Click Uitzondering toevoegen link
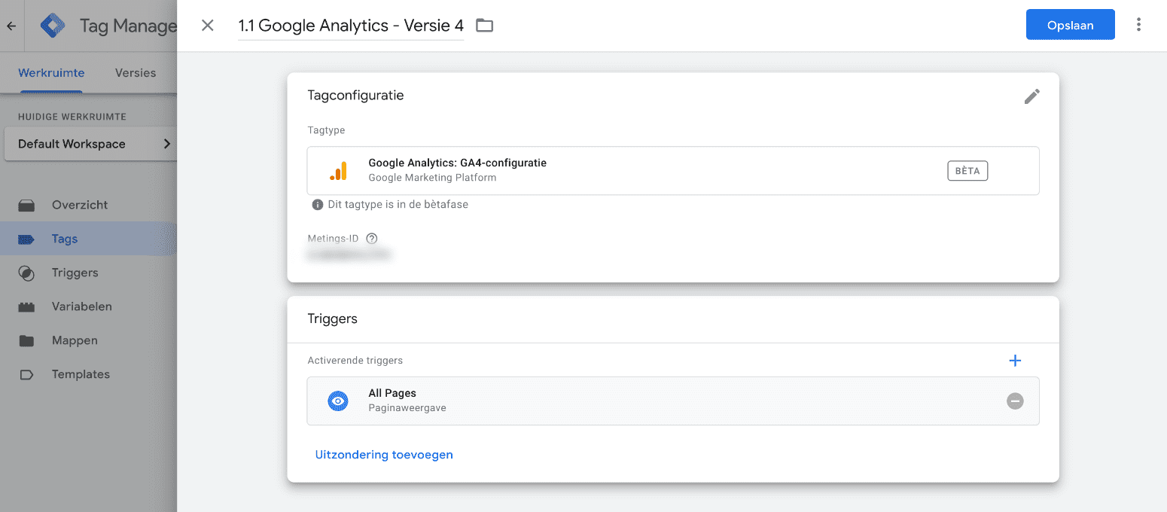The image size is (1167, 512). 384,455
